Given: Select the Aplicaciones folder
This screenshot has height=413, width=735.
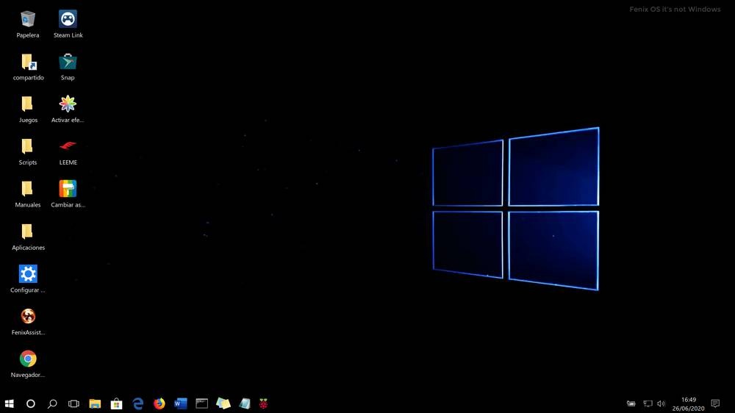Looking at the screenshot, I should coord(27,231).
